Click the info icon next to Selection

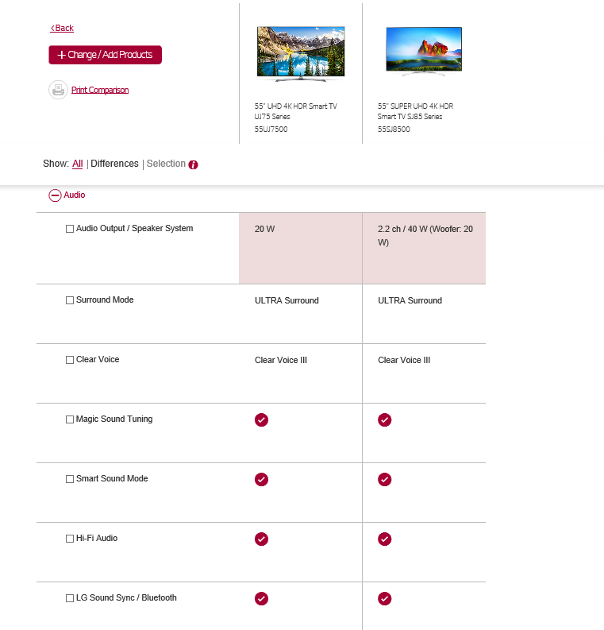(193, 164)
